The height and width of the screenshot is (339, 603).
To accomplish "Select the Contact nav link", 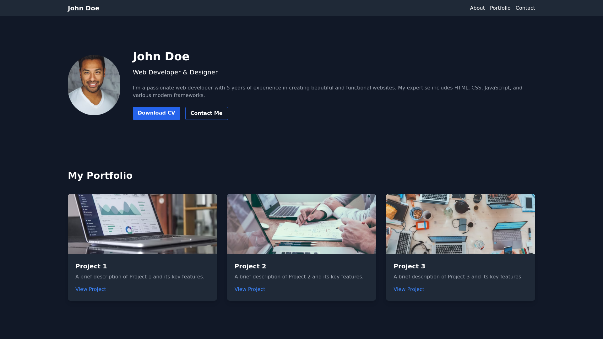I will [525, 8].
